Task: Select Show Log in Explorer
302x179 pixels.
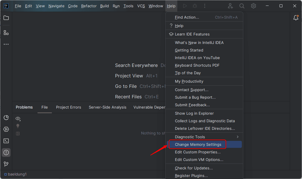Action: tap(204, 114)
